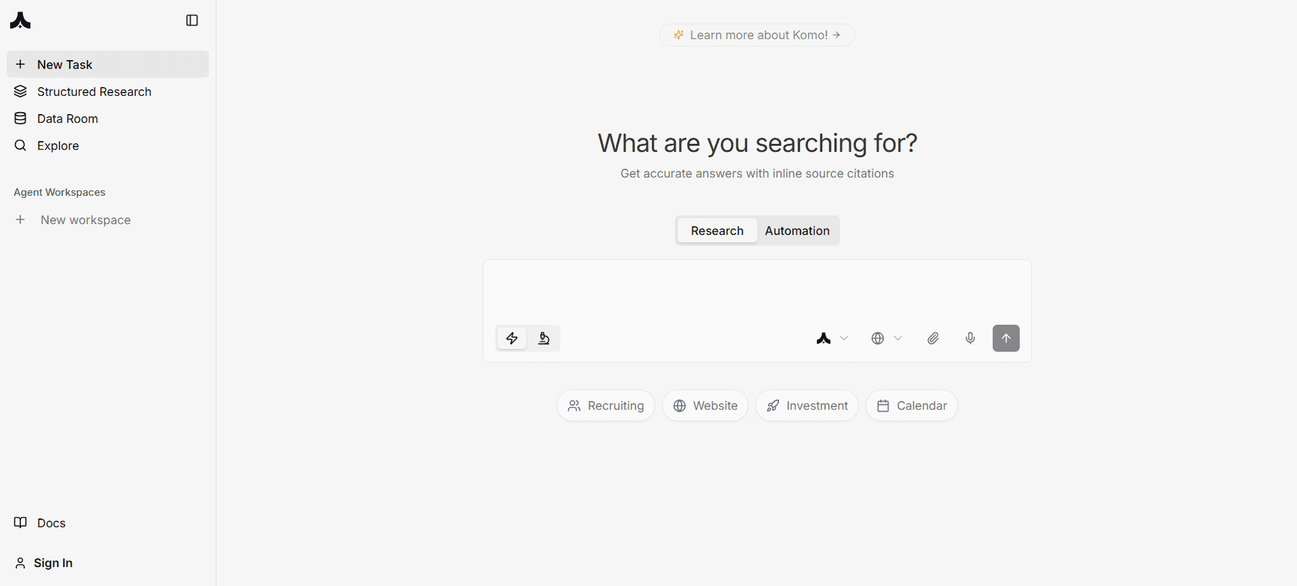Screen dimensions: 1297x586
Task: Focus the search query text box
Action: (757, 290)
